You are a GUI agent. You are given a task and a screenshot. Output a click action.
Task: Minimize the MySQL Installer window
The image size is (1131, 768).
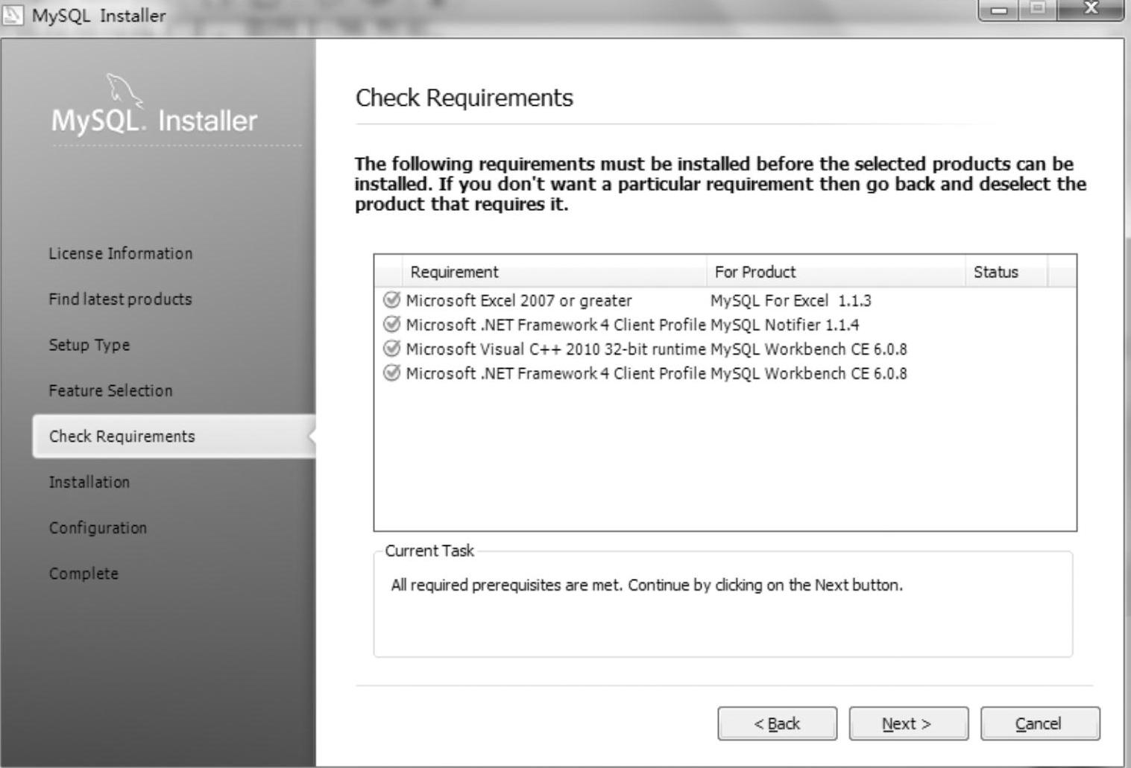1000,10
